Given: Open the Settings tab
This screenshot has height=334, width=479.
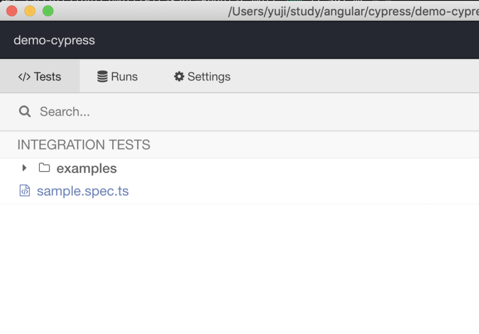Looking at the screenshot, I should click(x=202, y=76).
